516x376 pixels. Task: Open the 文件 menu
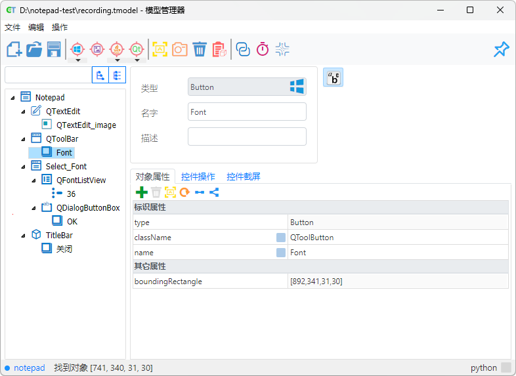pyautogui.click(x=13, y=28)
